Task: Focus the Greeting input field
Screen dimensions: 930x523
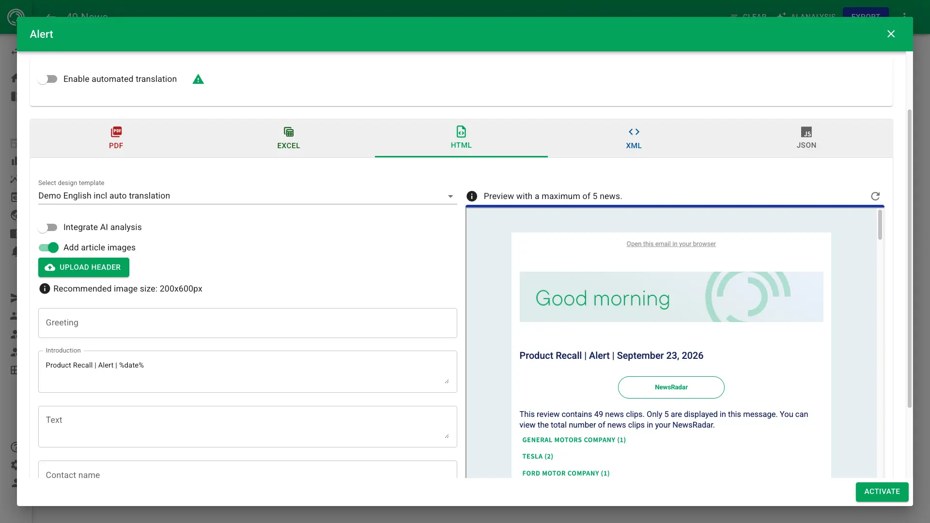Action: pos(248,323)
